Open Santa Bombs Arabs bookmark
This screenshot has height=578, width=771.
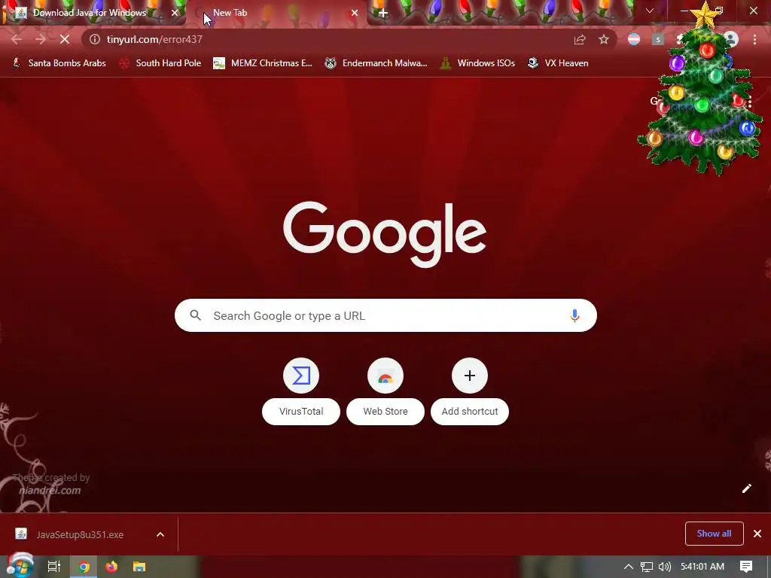[x=59, y=63]
